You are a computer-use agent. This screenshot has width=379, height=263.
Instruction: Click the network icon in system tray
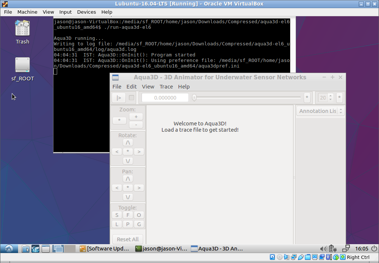point(346,249)
